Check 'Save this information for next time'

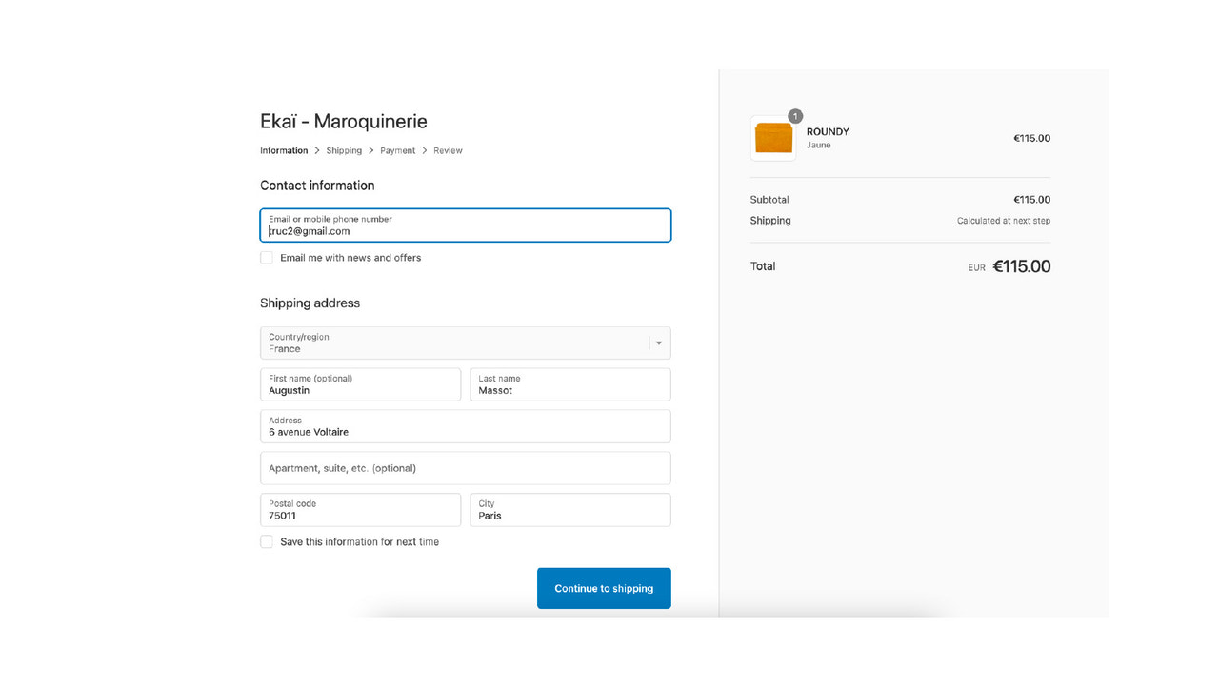[267, 542]
